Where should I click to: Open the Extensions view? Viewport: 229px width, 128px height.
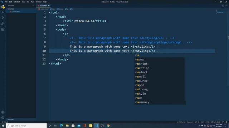pos(3,29)
